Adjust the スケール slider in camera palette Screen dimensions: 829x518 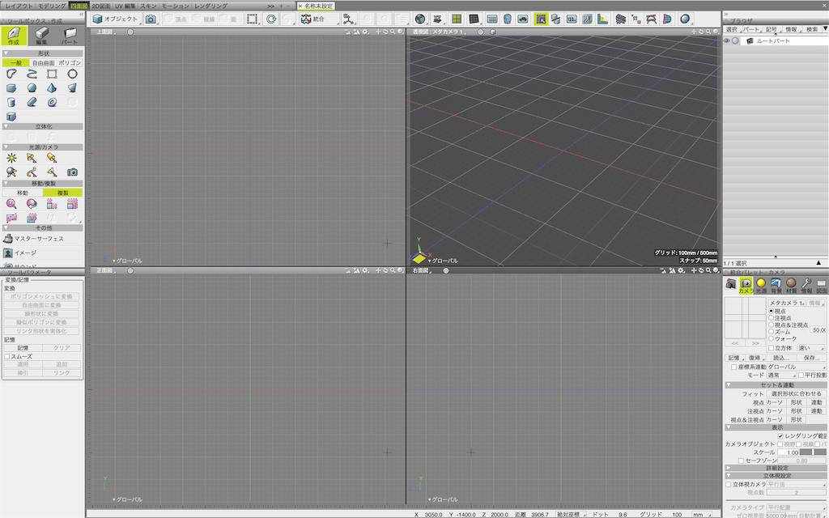tap(813, 452)
